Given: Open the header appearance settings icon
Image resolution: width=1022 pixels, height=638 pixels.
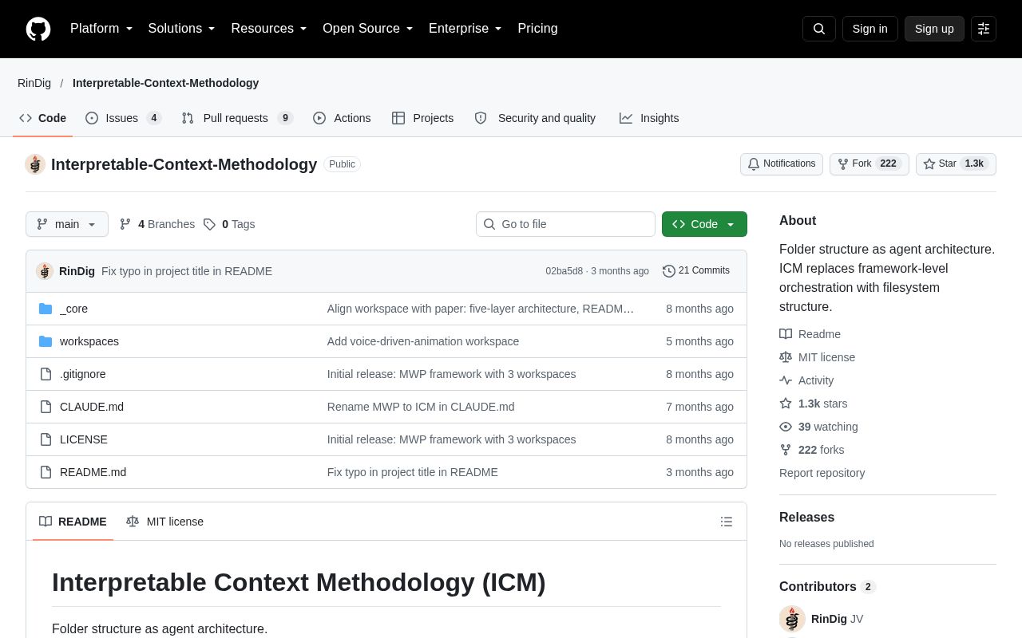Looking at the screenshot, I should point(984,29).
